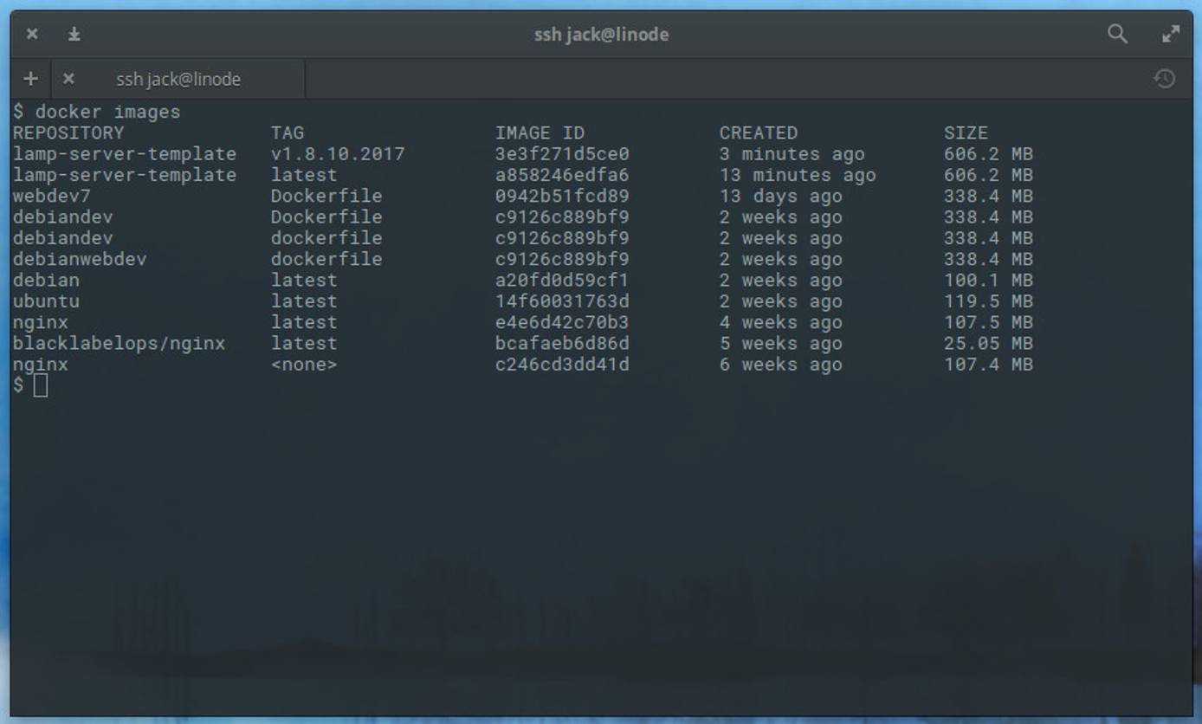Open a new terminal tab with the plus icon

[x=31, y=79]
